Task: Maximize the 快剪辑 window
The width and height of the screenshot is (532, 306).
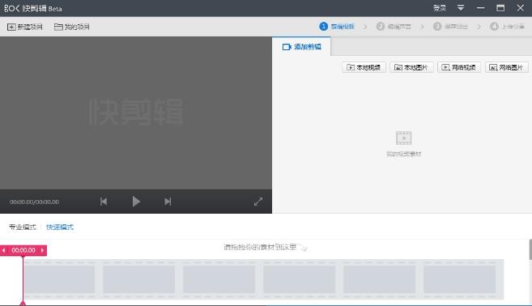Action: point(500,8)
